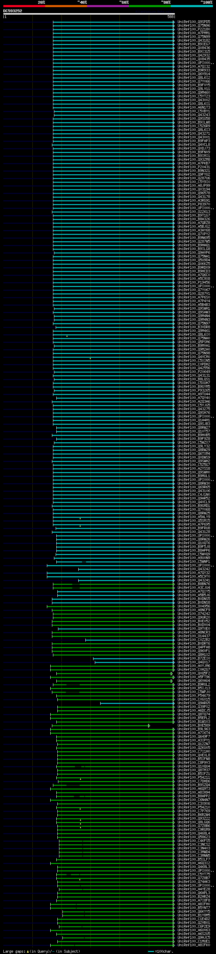The width and height of the screenshot is (216, 954).
Task: Select UniRef100_C6N4N7 hit name
Action: tap(194, 800)
